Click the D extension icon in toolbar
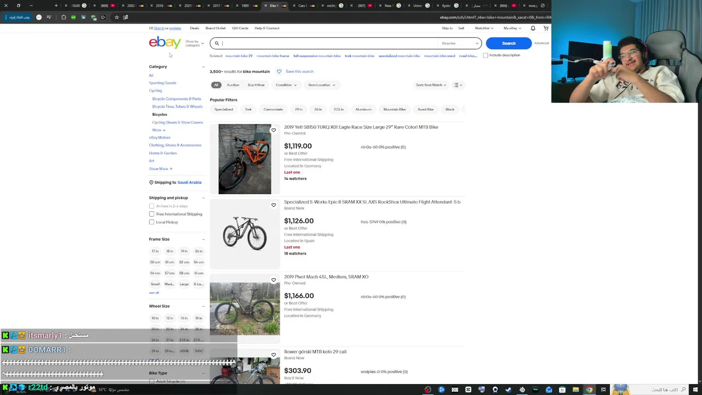The width and height of the screenshot is (702, 395). (103, 18)
